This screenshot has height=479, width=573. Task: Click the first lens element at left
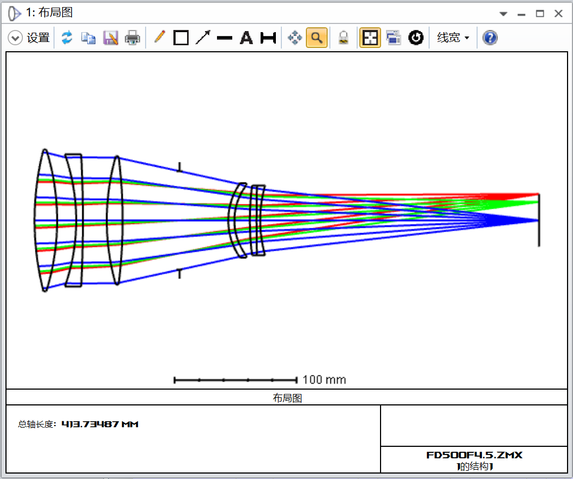46,220
